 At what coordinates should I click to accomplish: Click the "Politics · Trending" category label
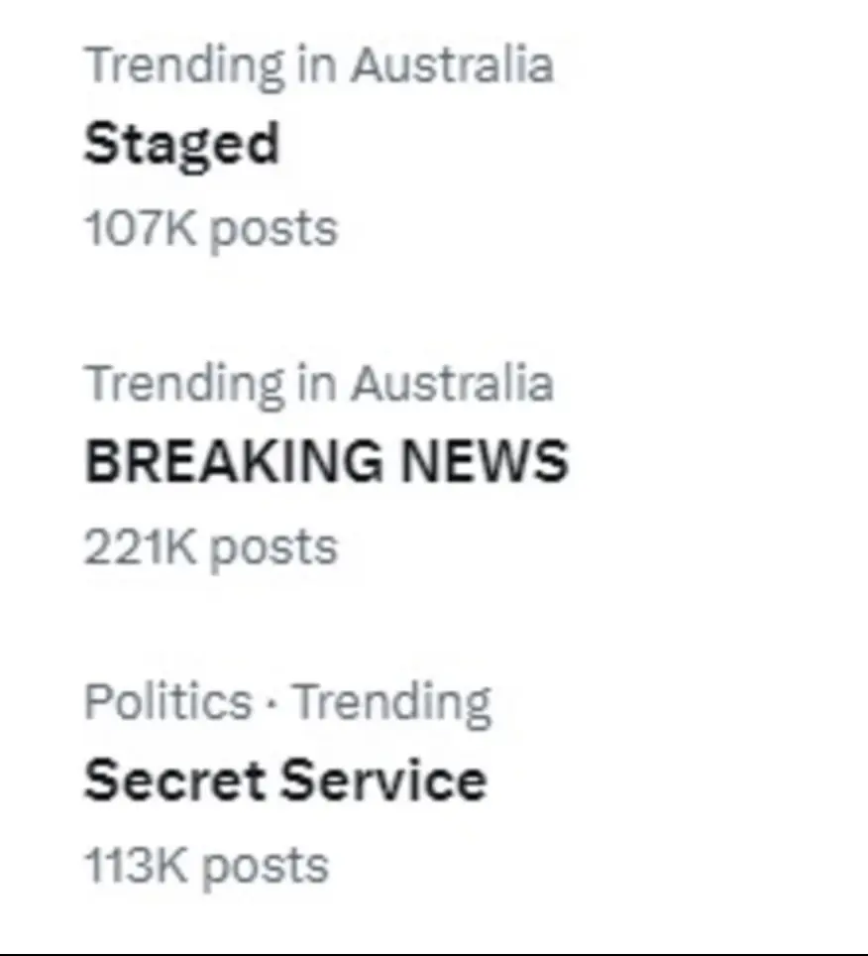tap(287, 702)
